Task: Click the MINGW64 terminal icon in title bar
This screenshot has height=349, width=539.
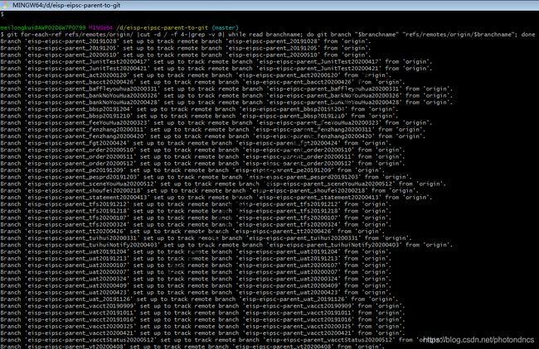Action: coord(5,5)
